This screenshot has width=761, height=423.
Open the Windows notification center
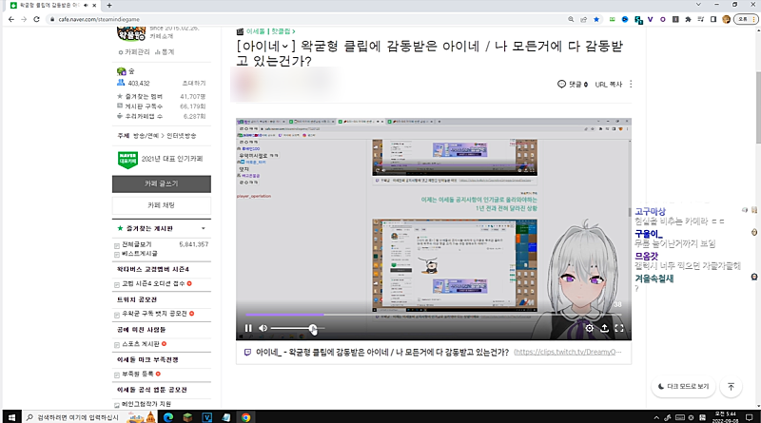coord(750,417)
